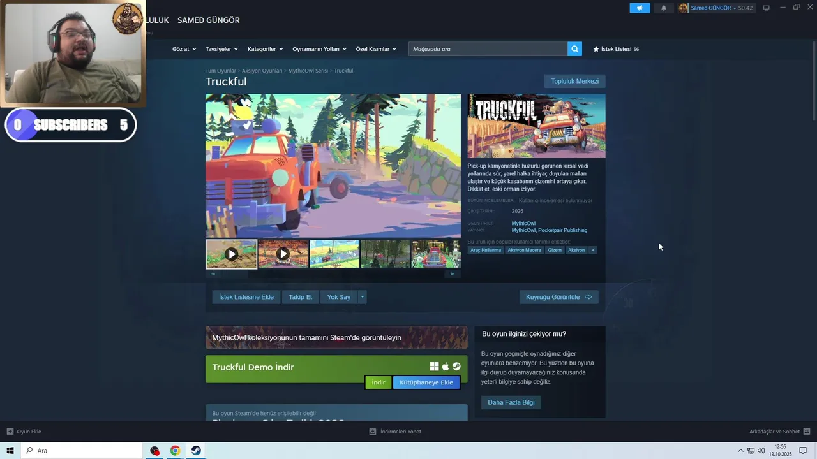Expand the Oynamanın Yolları dropdown
The height and width of the screenshot is (459, 817).
click(319, 49)
